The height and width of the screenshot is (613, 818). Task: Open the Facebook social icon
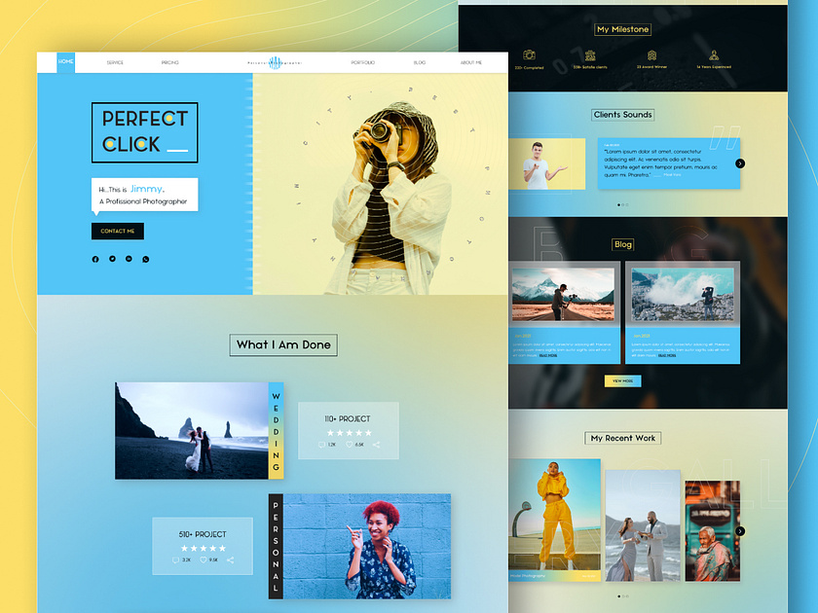pyautogui.click(x=94, y=259)
